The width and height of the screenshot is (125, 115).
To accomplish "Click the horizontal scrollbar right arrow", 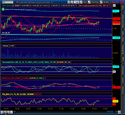I will [116, 112].
